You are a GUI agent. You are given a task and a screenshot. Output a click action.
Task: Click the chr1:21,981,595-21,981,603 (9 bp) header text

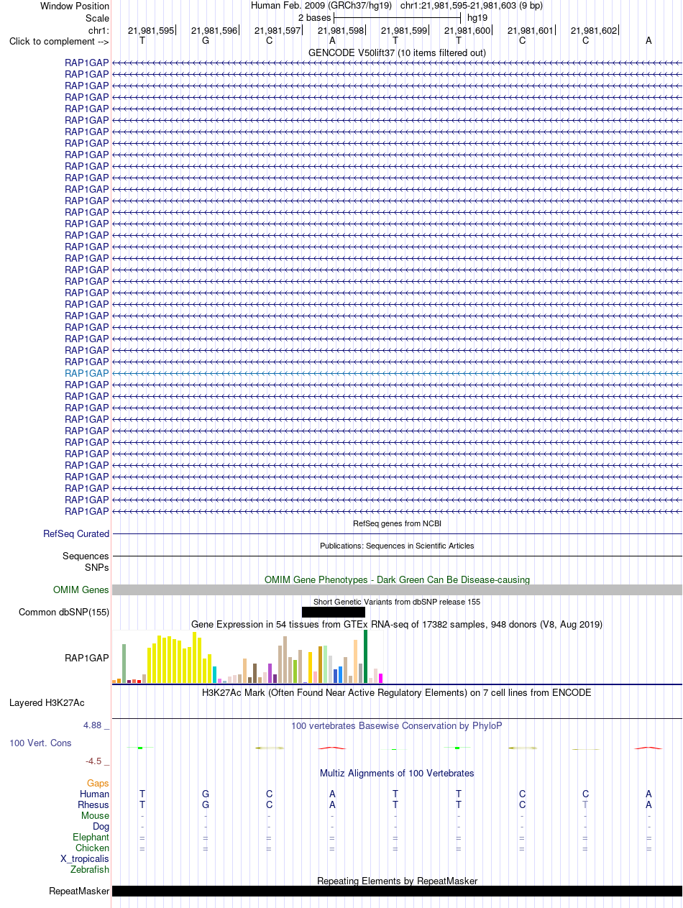coord(472,6)
